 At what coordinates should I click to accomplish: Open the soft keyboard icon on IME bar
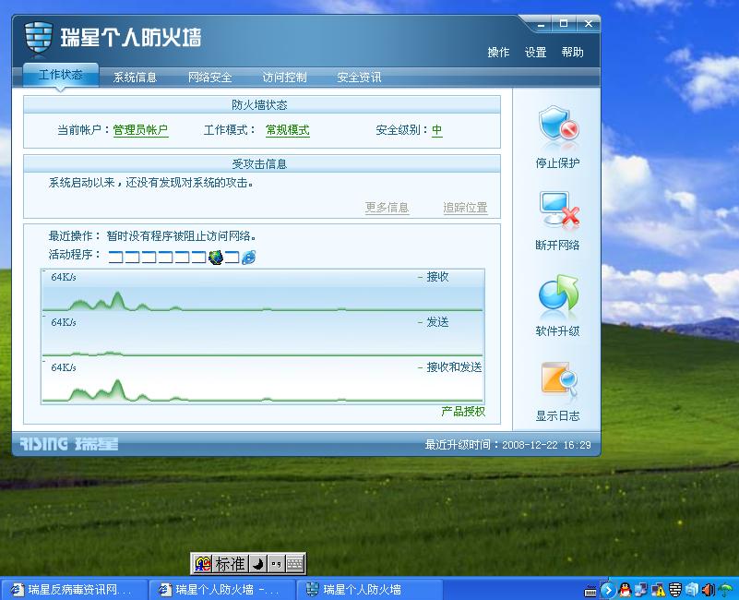pos(295,564)
